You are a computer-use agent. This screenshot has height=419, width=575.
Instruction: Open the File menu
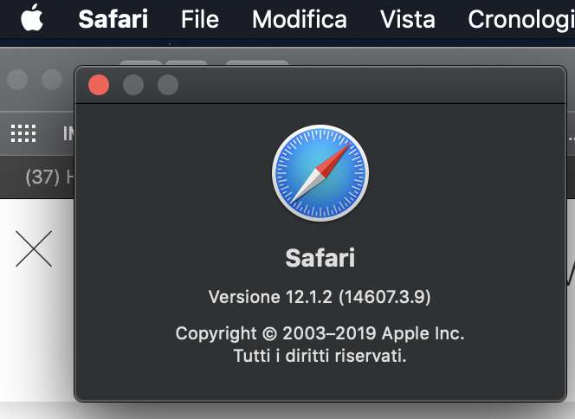(199, 19)
